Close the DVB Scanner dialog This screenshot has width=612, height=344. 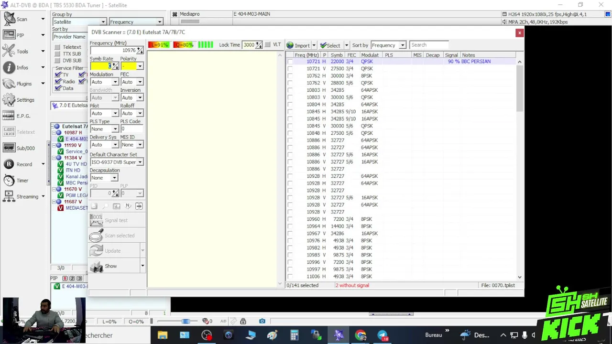point(519,32)
